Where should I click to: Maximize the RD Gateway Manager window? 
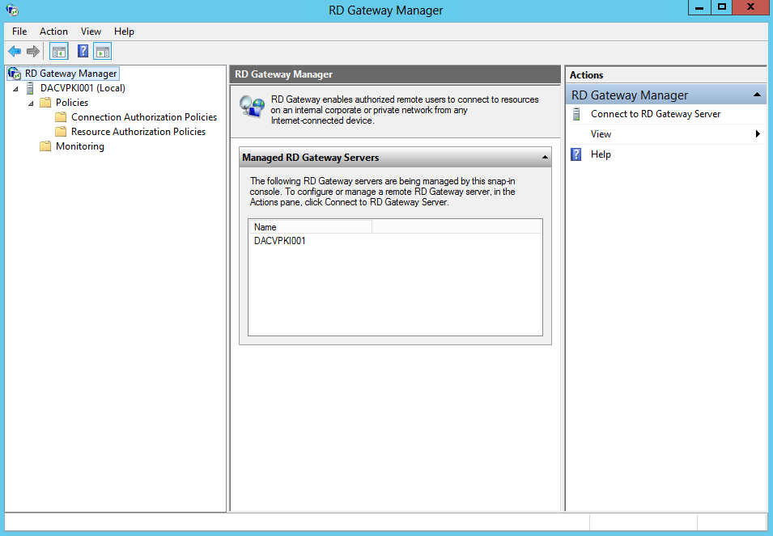(x=722, y=7)
